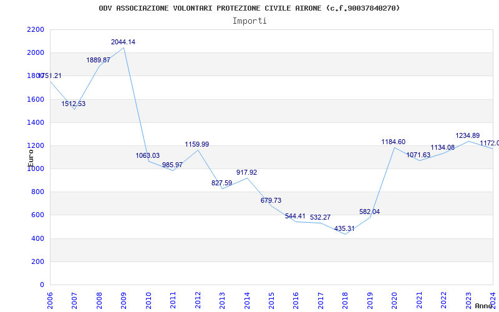
Task: Click the 2017 x-axis year label
Action: tap(321, 301)
